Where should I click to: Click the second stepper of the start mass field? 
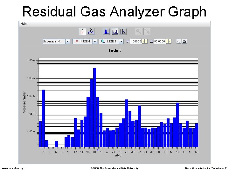(x=146, y=41)
